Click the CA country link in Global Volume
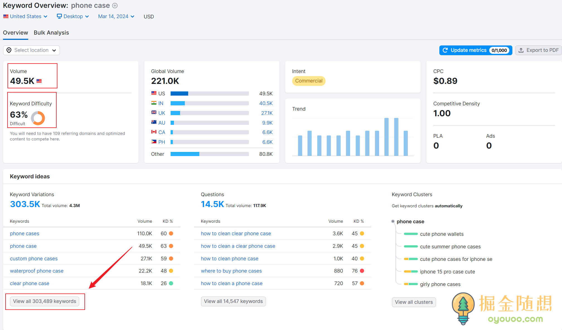This screenshot has height=330, width=562. tap(162, 132)
